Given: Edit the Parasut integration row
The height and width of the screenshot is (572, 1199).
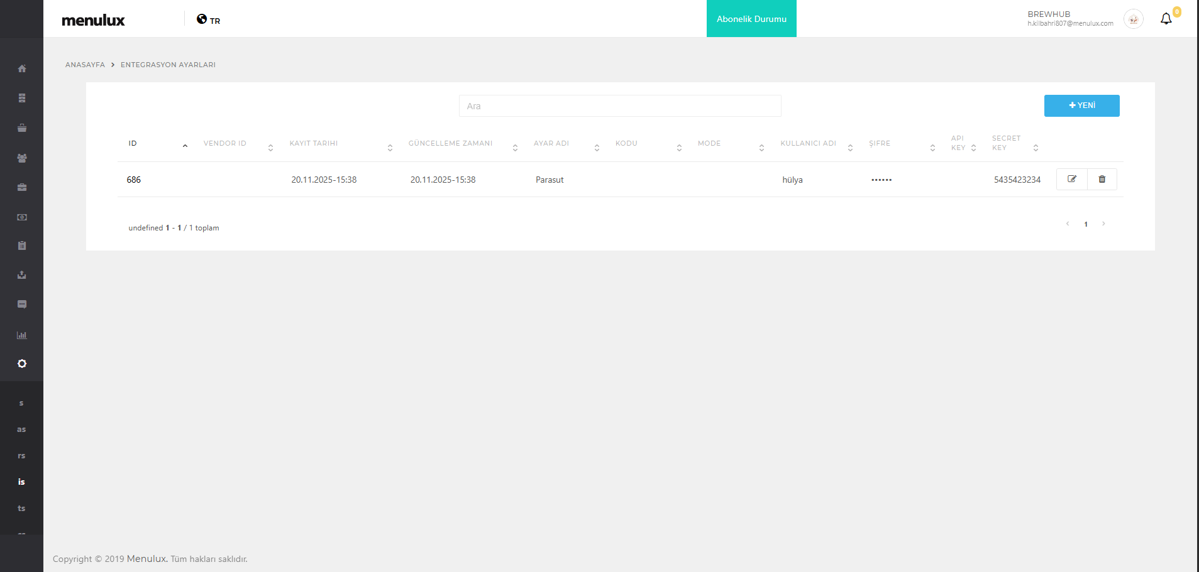Looking at the screenshot, I should [x=1072, y=179].
